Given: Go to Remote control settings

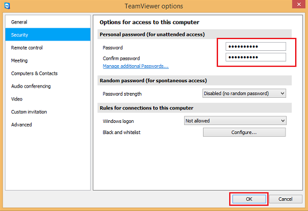Looking at the screenshot, I should [x=48, y=48].
